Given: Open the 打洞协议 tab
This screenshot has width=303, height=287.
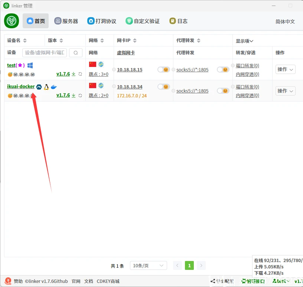Looking at the screenshot, I should tap(102, 21).
